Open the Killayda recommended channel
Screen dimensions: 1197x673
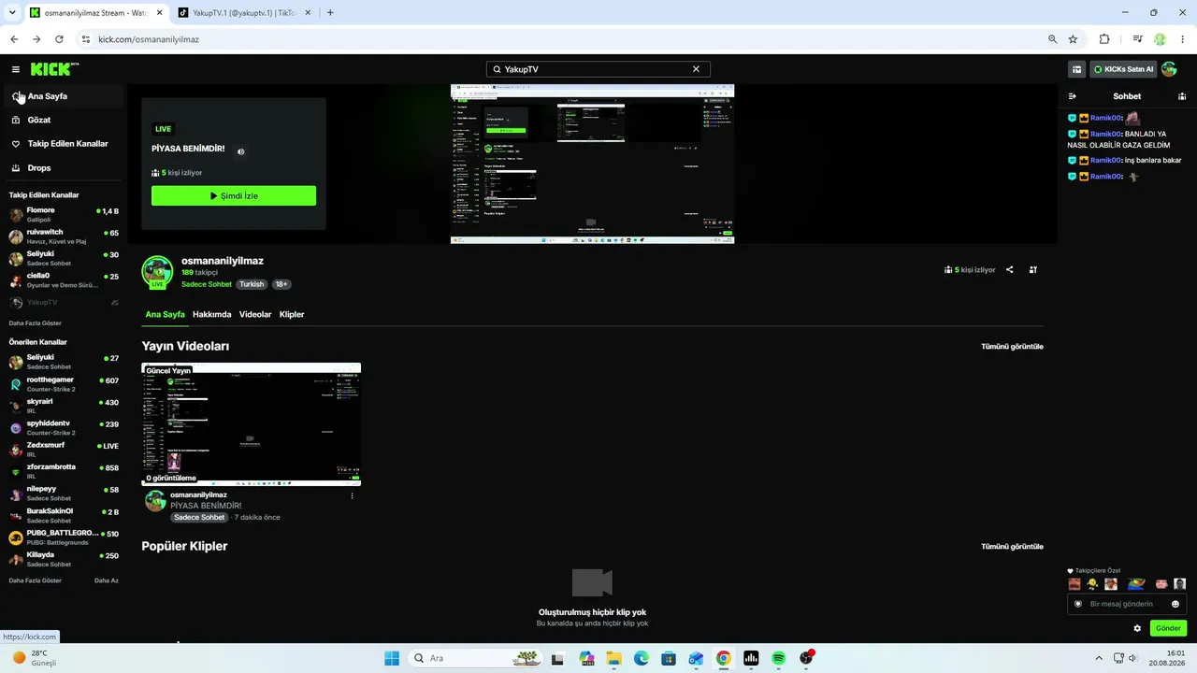[64, 559]
